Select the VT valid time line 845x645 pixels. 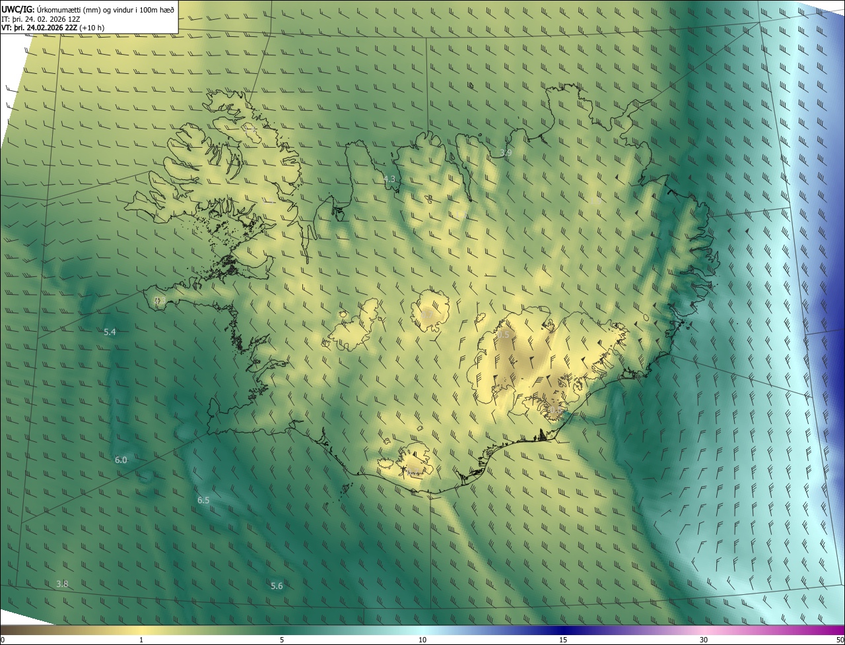[x=53, y=28]
